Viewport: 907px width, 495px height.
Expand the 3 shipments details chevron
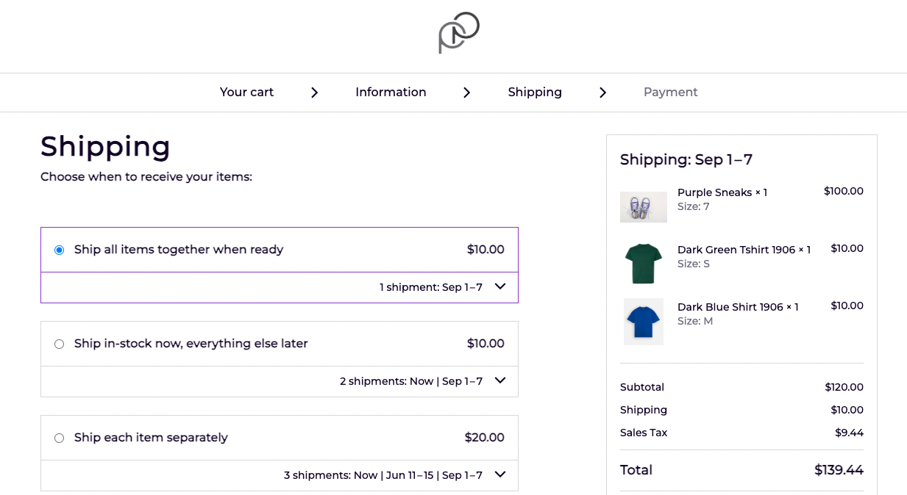(x=500, y=475)
